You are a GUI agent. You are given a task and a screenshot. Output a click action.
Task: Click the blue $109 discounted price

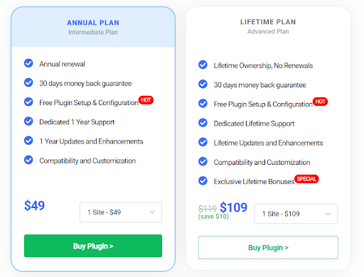point(234,207)
